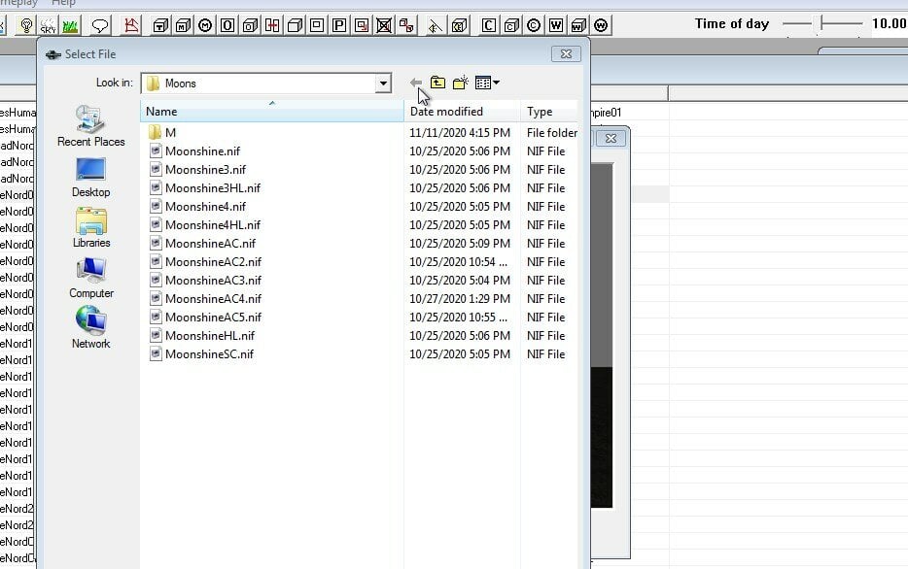Click the cube sound marker toolbar icon
Image resolution: width=908 pixels, height=569 pixels.
[460, 25]
